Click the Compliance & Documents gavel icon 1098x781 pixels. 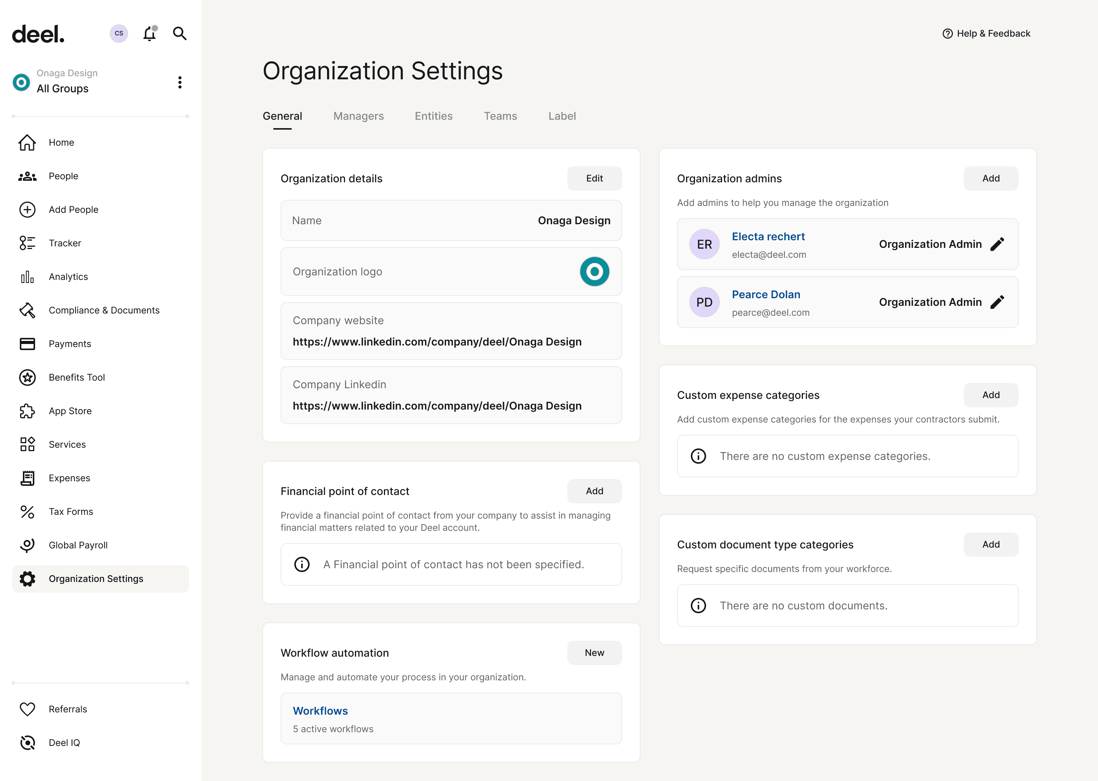(27, 310)
